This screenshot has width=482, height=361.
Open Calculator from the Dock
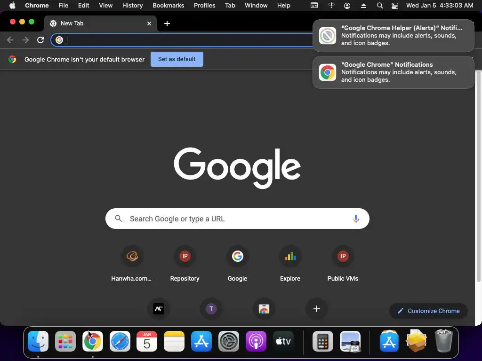coord(323,341)
